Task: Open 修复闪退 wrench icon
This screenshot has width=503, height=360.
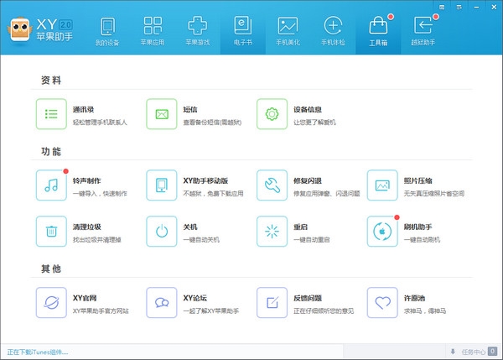Action: [x=272, y=185]
